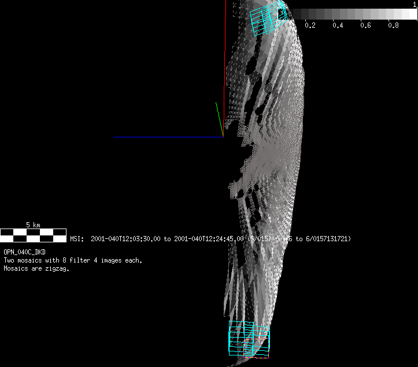Click the 0.4 tick on the colorbar
Screen dimensions: 418x367
click(338, 25)
